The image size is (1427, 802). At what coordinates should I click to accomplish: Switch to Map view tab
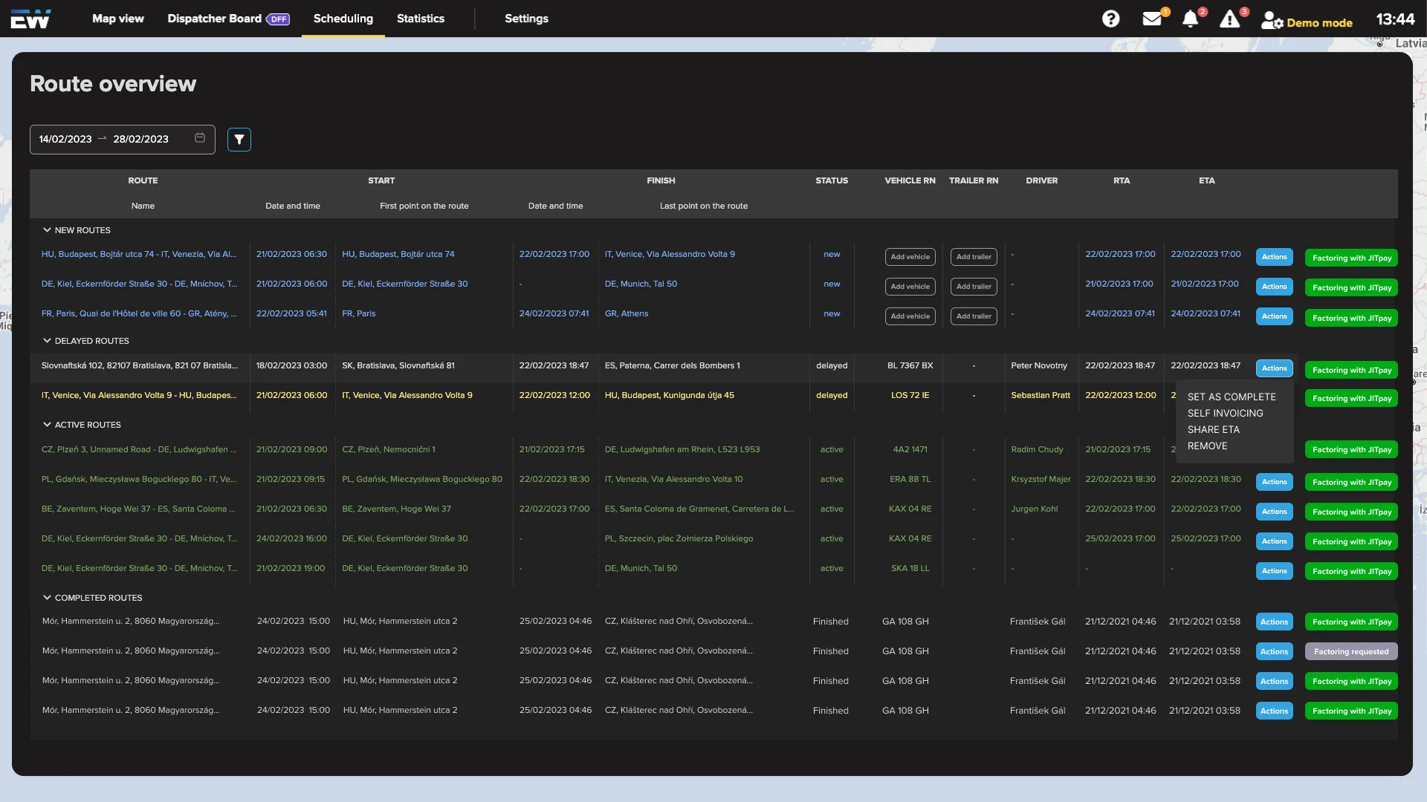pos(118,19)
